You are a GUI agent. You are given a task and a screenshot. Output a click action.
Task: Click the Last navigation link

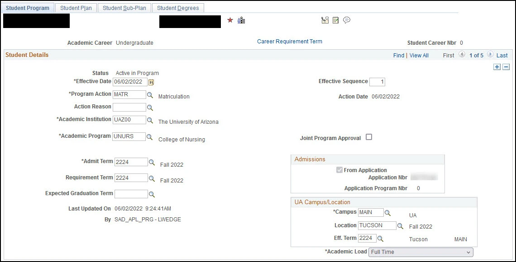(502, 56)
